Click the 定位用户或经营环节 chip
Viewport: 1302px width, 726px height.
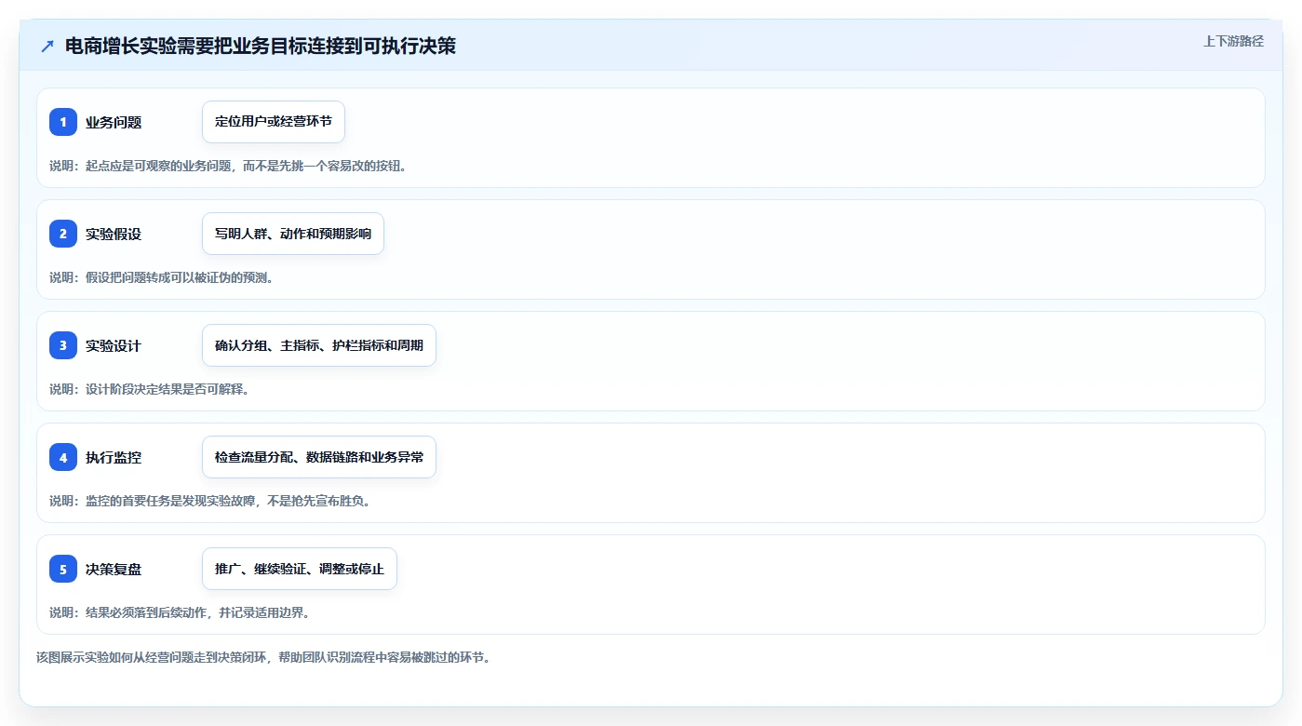pyautogui.click(x=274, y=122)
